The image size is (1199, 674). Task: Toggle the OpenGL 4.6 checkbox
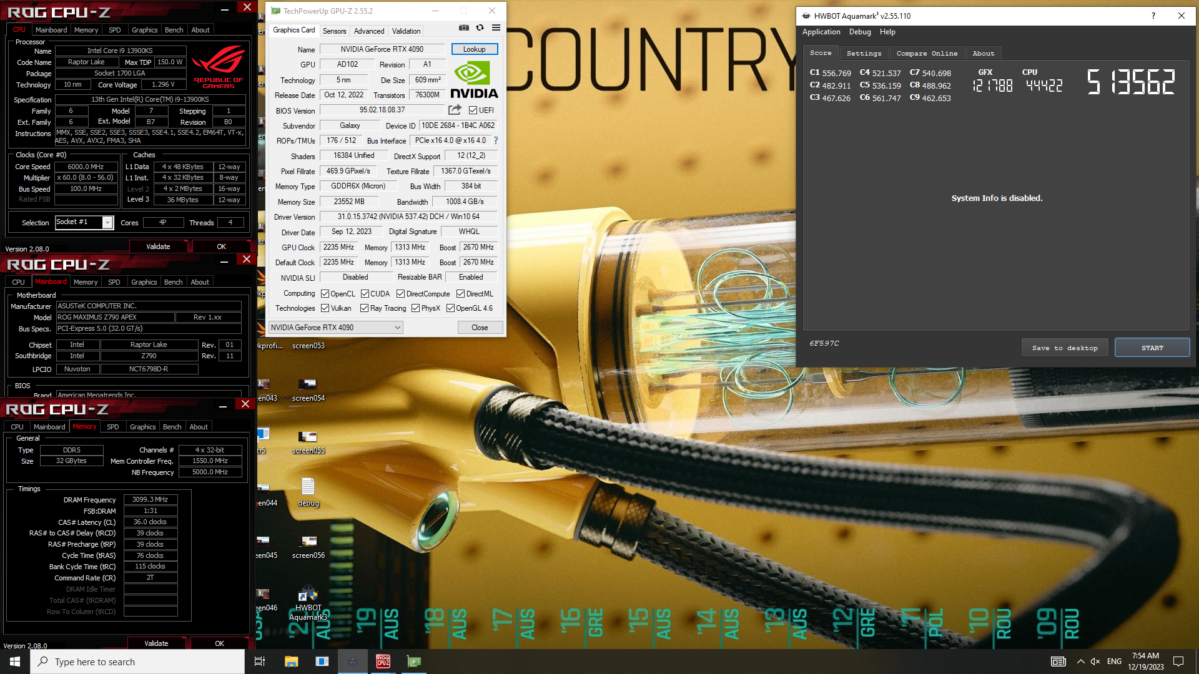[x=450, y=308]
